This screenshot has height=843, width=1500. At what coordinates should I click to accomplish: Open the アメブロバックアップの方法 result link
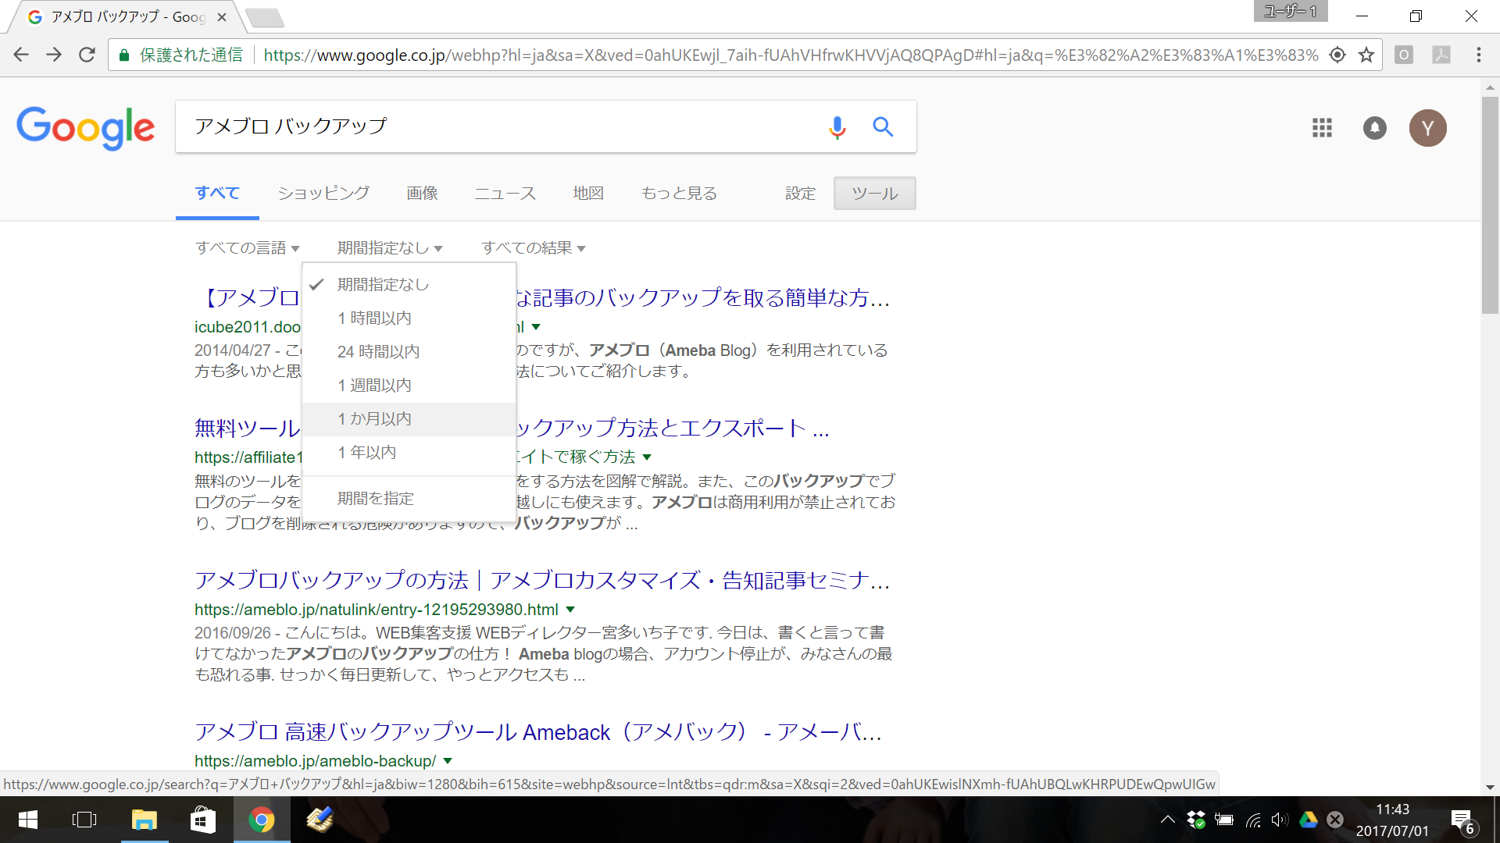tap(541, 580)
